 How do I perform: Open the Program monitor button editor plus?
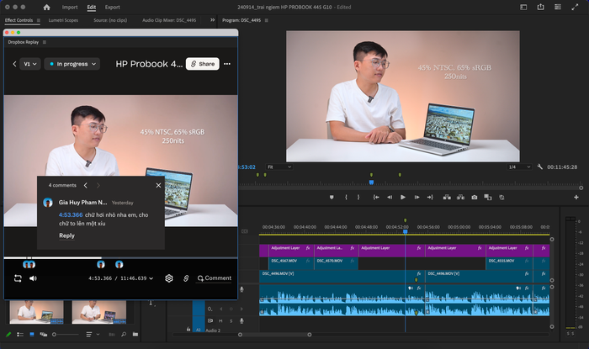point(576,197)
